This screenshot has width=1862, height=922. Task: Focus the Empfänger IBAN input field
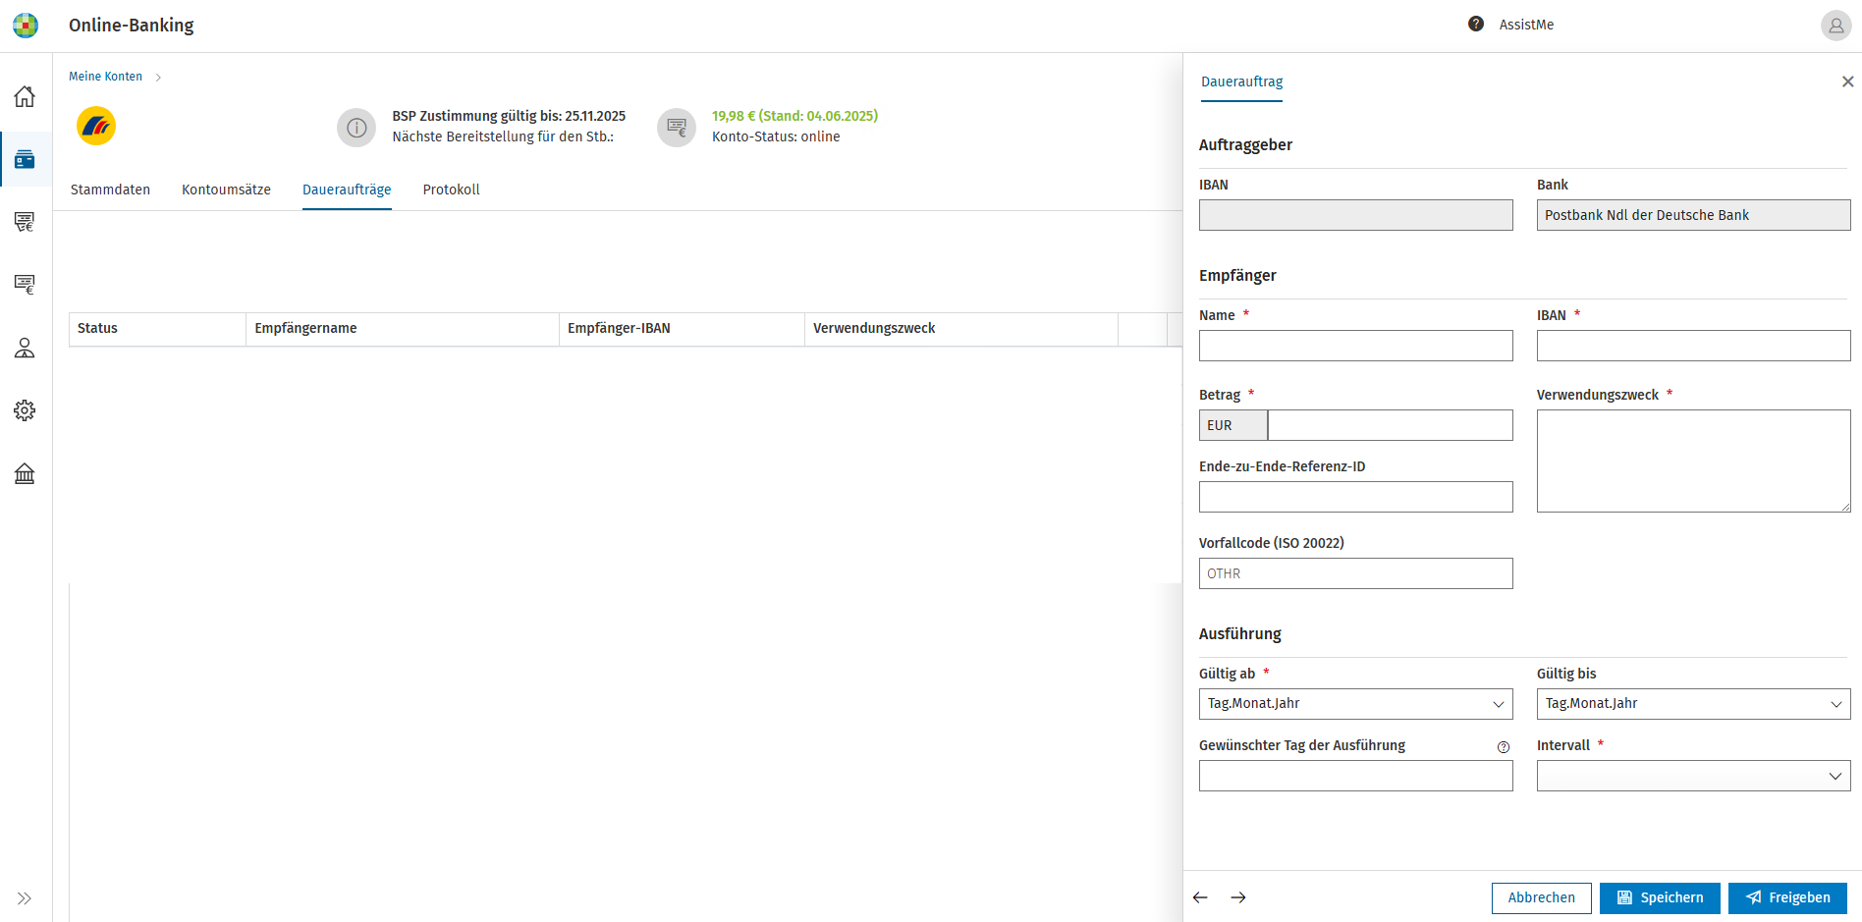tap(1694, 346)
